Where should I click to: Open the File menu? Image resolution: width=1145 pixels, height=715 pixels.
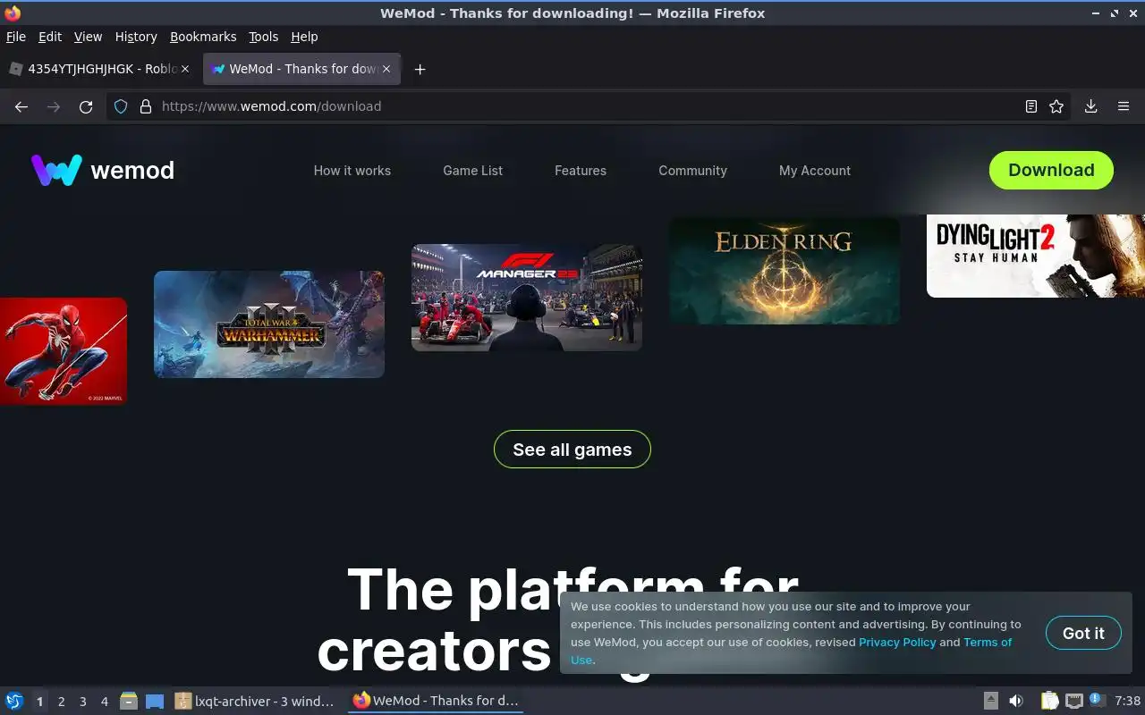click(x=16, y=37)
